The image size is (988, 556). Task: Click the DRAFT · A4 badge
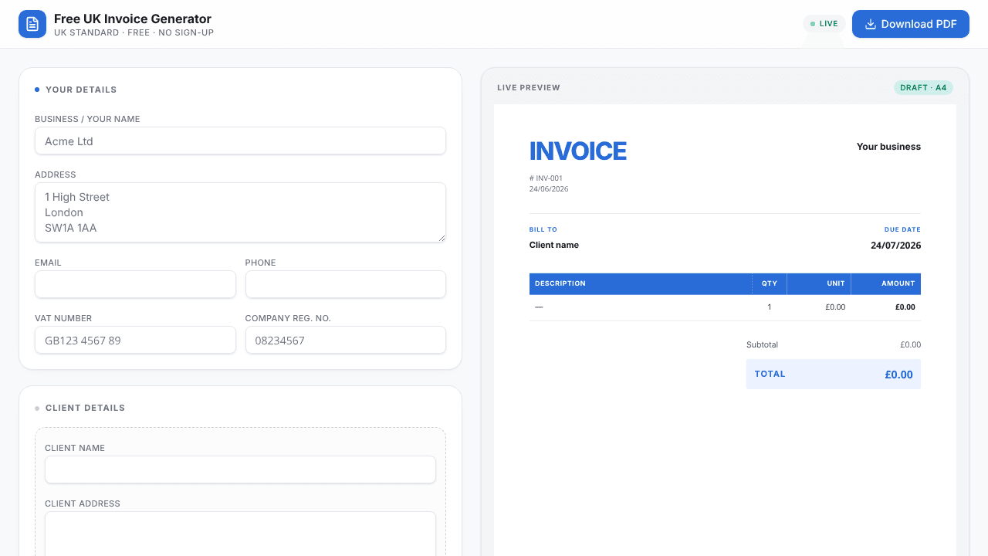click(x=923, y=88)
